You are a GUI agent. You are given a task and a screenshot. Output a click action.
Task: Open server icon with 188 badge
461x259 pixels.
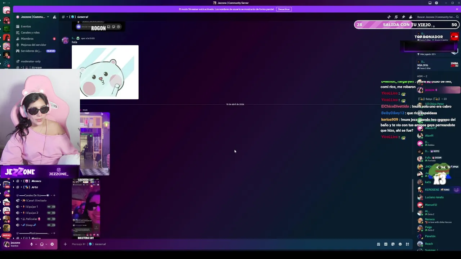tap(6, 193)
